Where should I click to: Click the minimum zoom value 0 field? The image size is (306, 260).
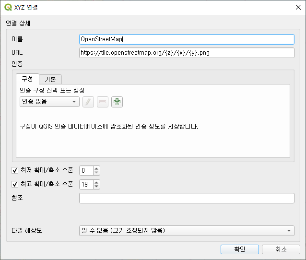tap(86, 170)
